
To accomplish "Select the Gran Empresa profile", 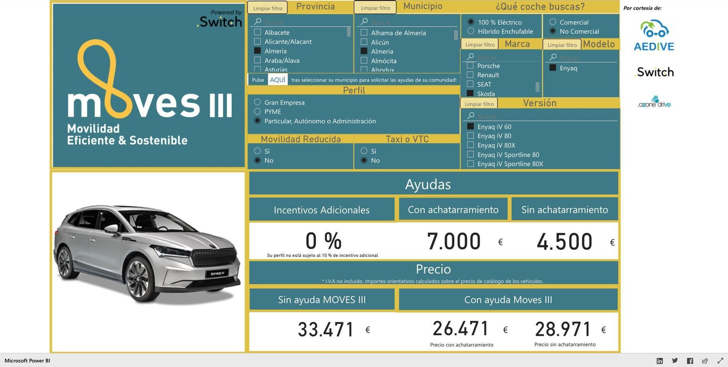I will tap(258, 102).
